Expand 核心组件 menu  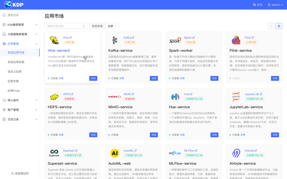pyautogui.click(x=36, y=100)
